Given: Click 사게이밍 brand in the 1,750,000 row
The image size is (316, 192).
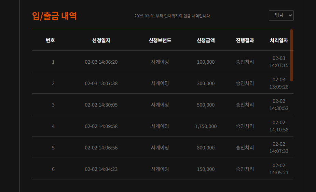Looking at the screenshot, I should tap(160, 126).
